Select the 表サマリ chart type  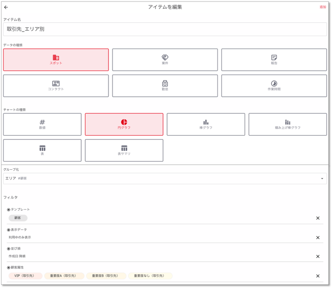124,150
